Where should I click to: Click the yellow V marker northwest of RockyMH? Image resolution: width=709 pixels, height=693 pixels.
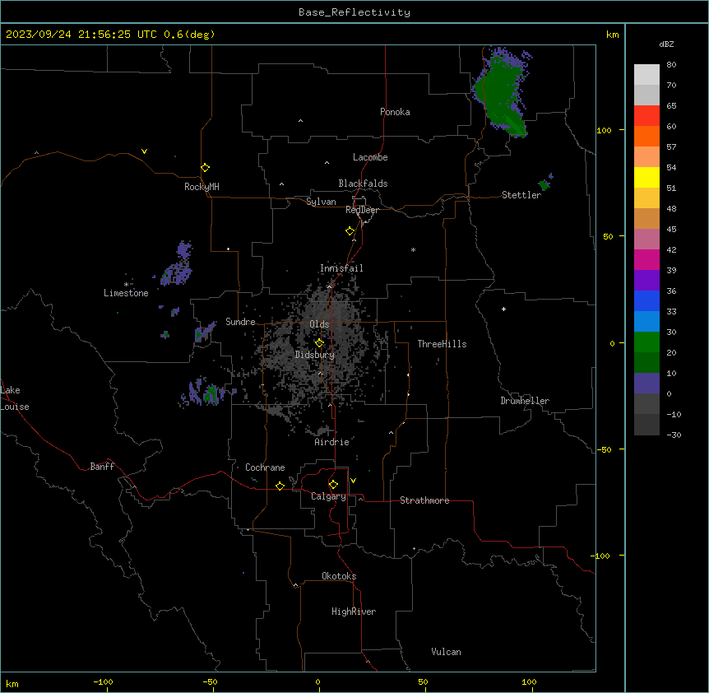[144, 151]
